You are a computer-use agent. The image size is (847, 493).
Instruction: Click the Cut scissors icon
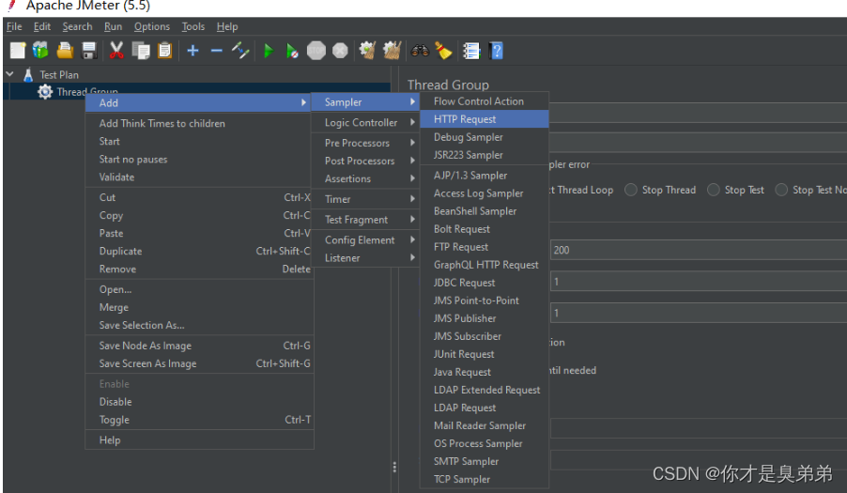tap(115, 50)
